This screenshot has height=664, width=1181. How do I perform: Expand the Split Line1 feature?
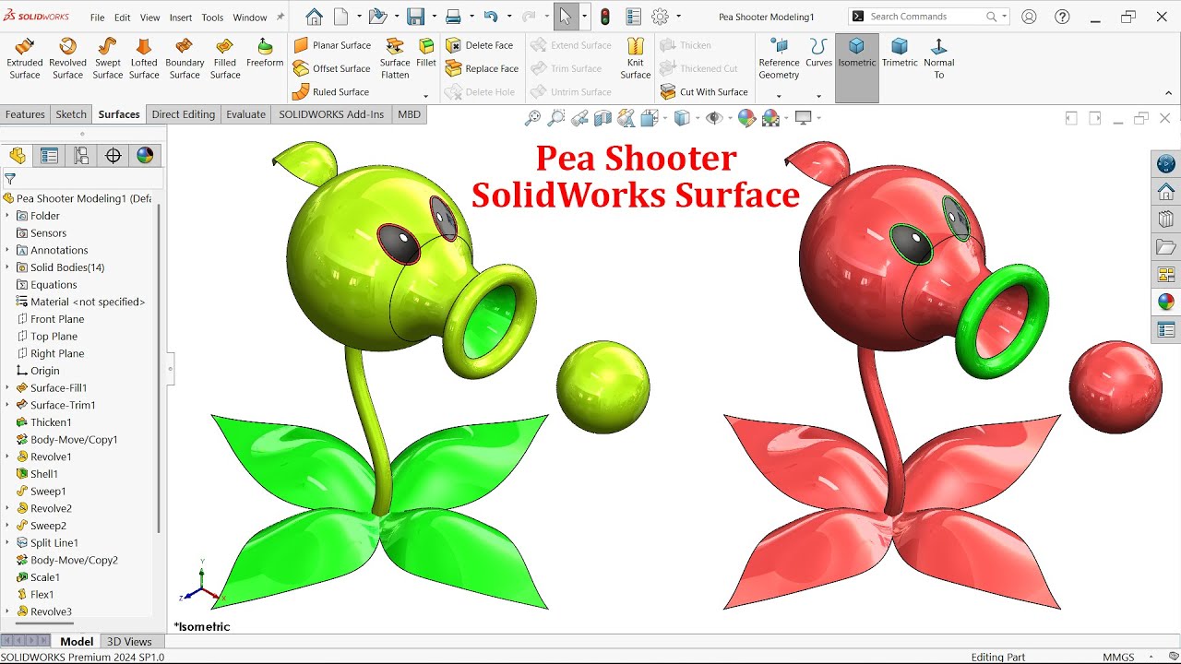(7, 542)
